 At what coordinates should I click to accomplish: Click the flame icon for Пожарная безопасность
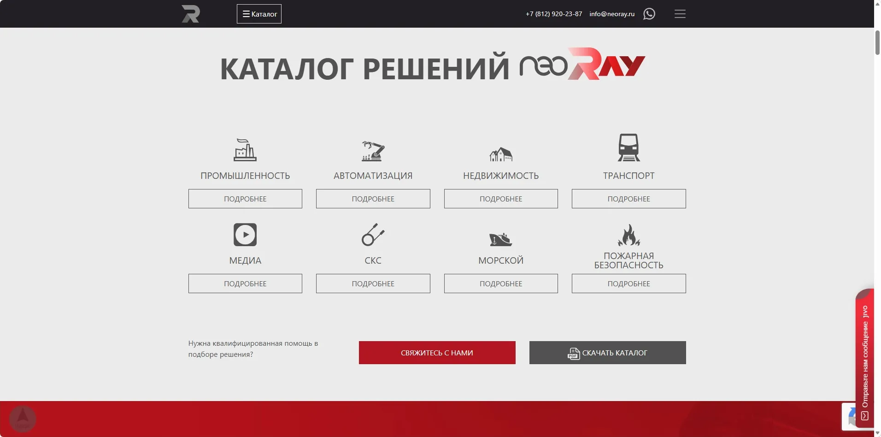coord(629,235)
